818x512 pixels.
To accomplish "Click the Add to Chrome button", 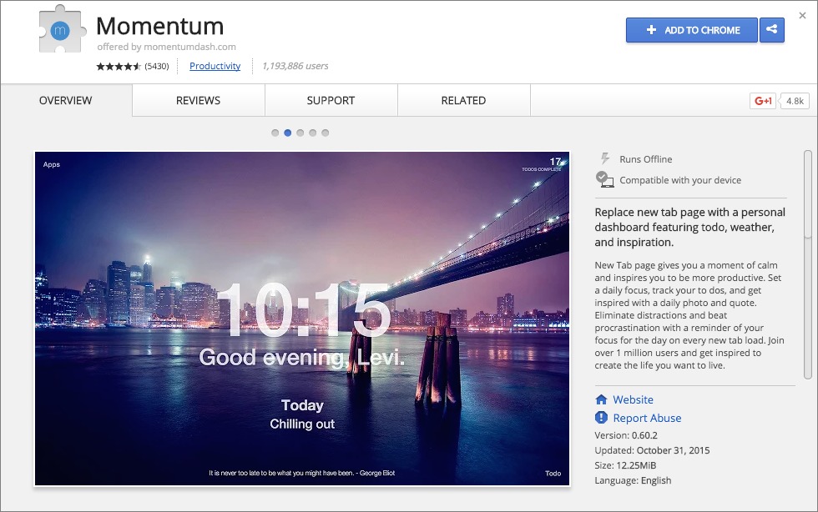I will tap(692, 30).
